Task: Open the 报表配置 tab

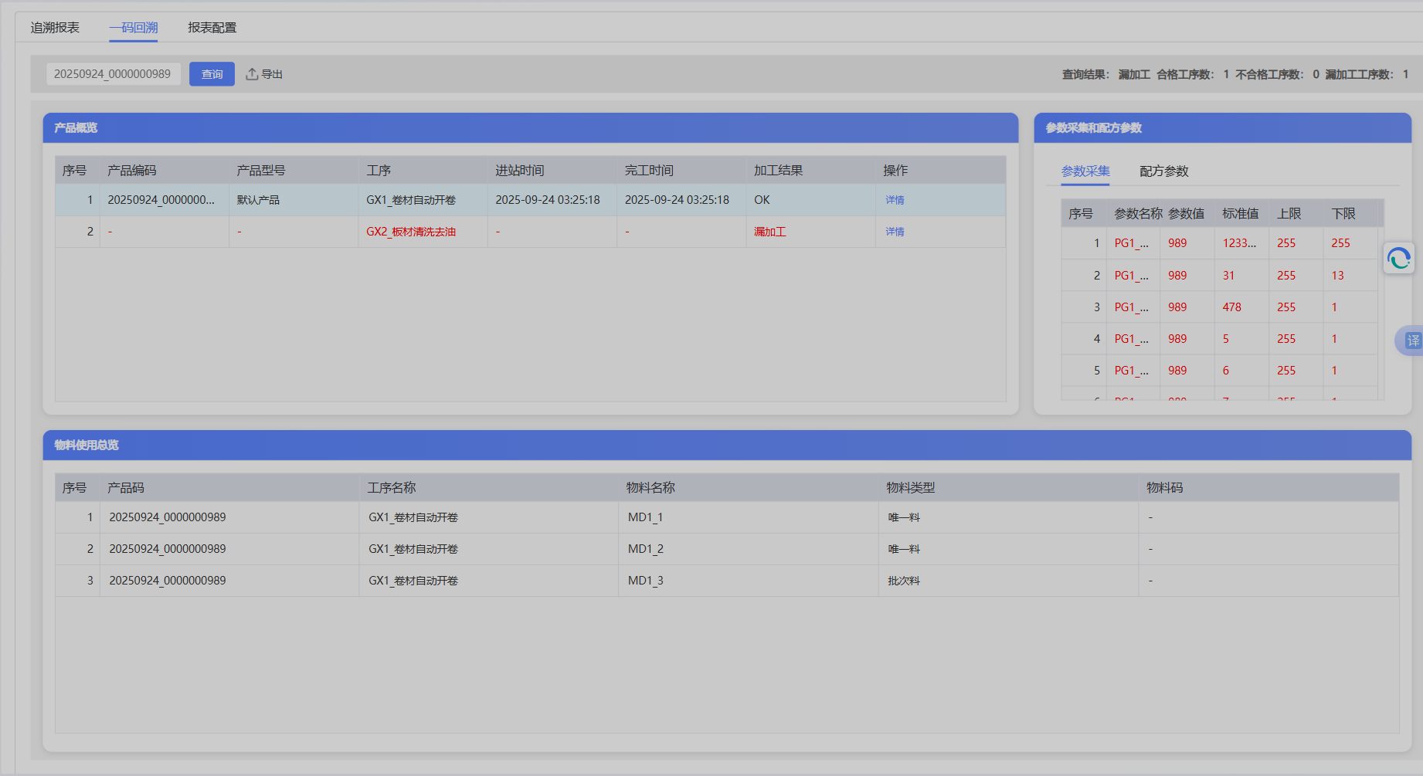Action: [212, 28]
